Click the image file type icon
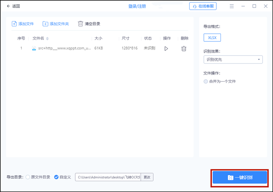 pos(34,48)
